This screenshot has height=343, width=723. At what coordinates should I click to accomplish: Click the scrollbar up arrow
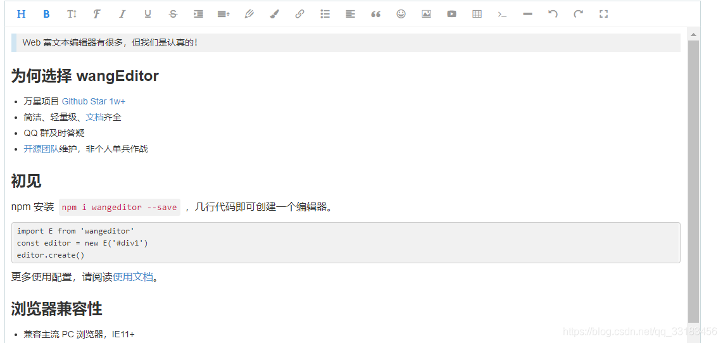(693, 34)
